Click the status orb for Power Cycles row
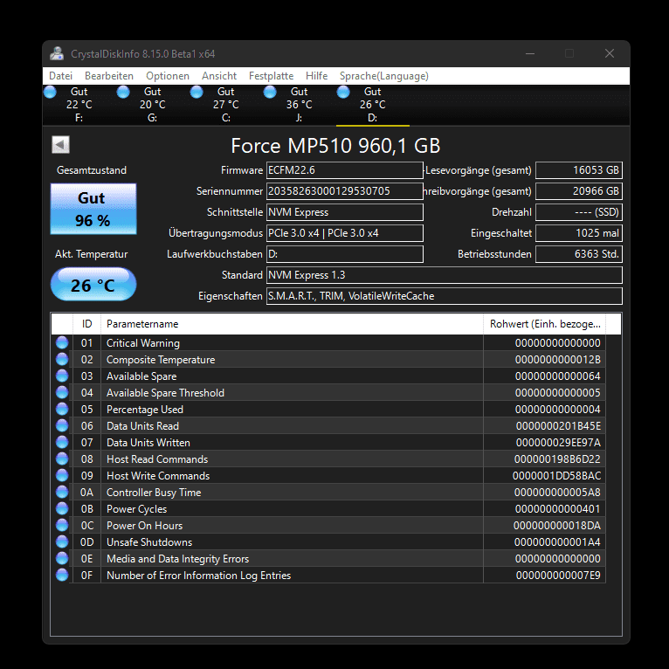The image size is (669, 669). pos(62,509)
